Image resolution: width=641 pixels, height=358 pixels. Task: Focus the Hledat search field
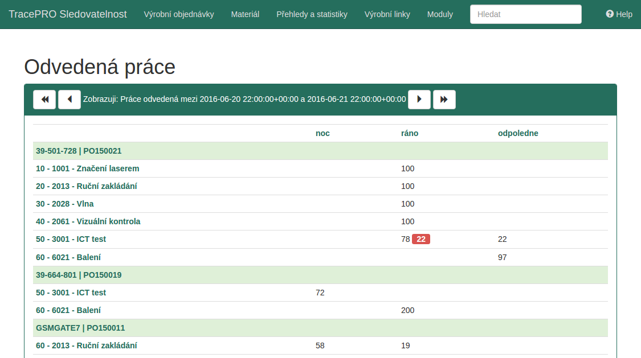[x=526, y=14]
